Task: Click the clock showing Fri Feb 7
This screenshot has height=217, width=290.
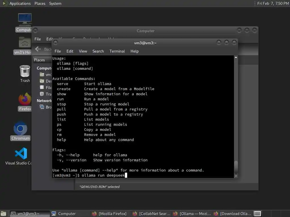Action: pyautogui.click(x=273, y=3)
